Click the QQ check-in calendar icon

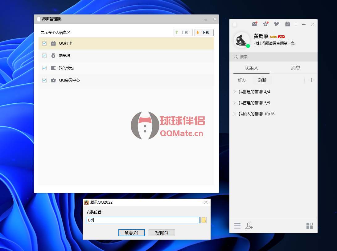[288, 24]
